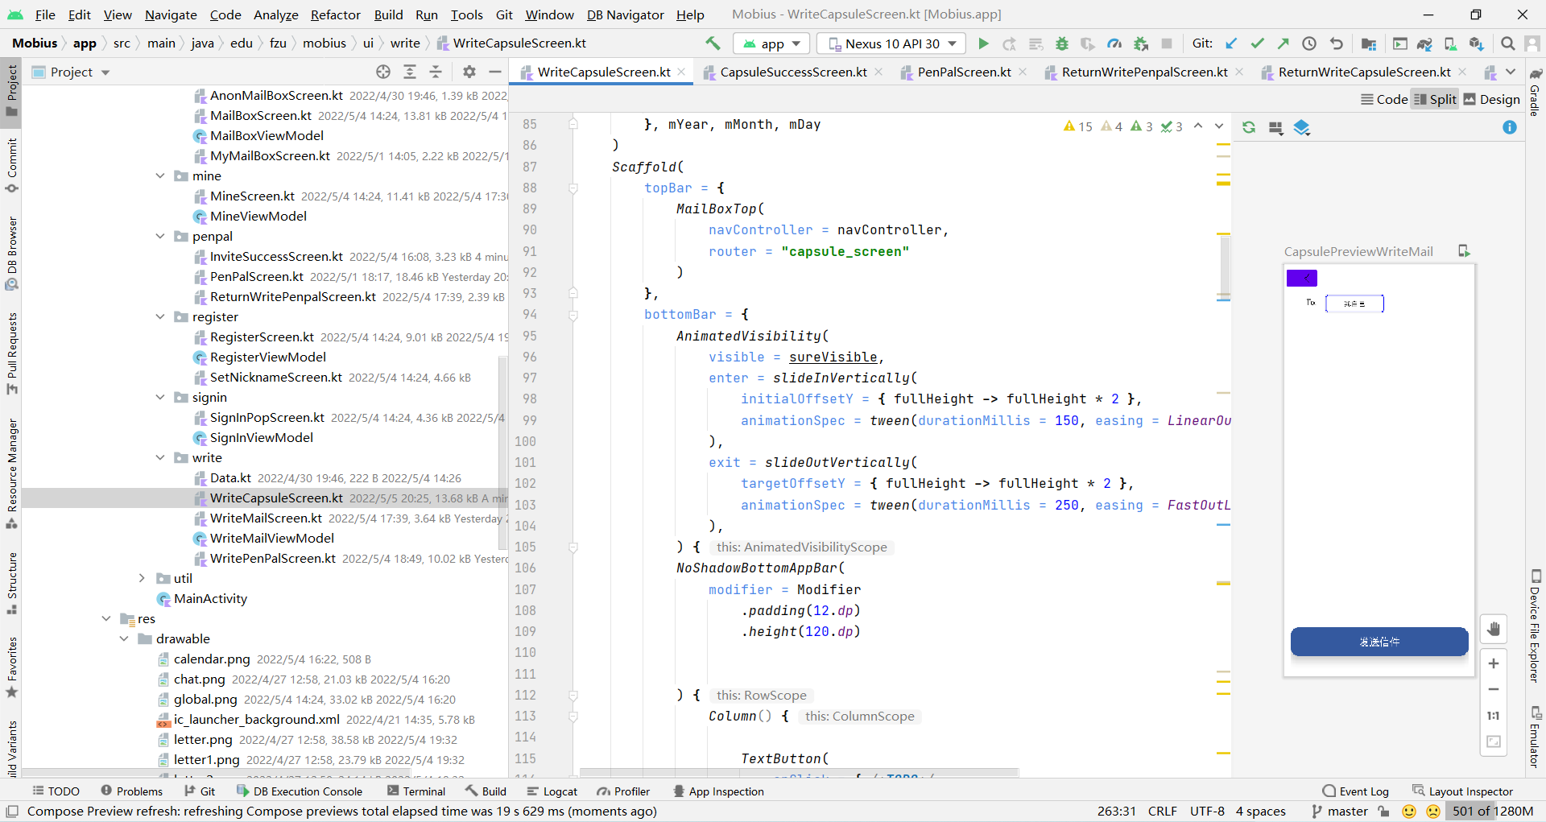Open the Event Log

(1355, 791)
